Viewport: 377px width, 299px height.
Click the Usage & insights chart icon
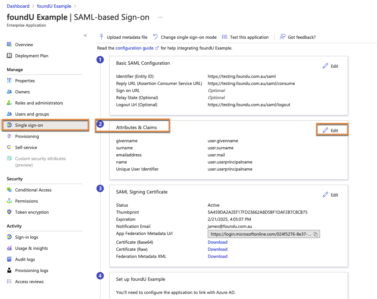pos(9,248)
